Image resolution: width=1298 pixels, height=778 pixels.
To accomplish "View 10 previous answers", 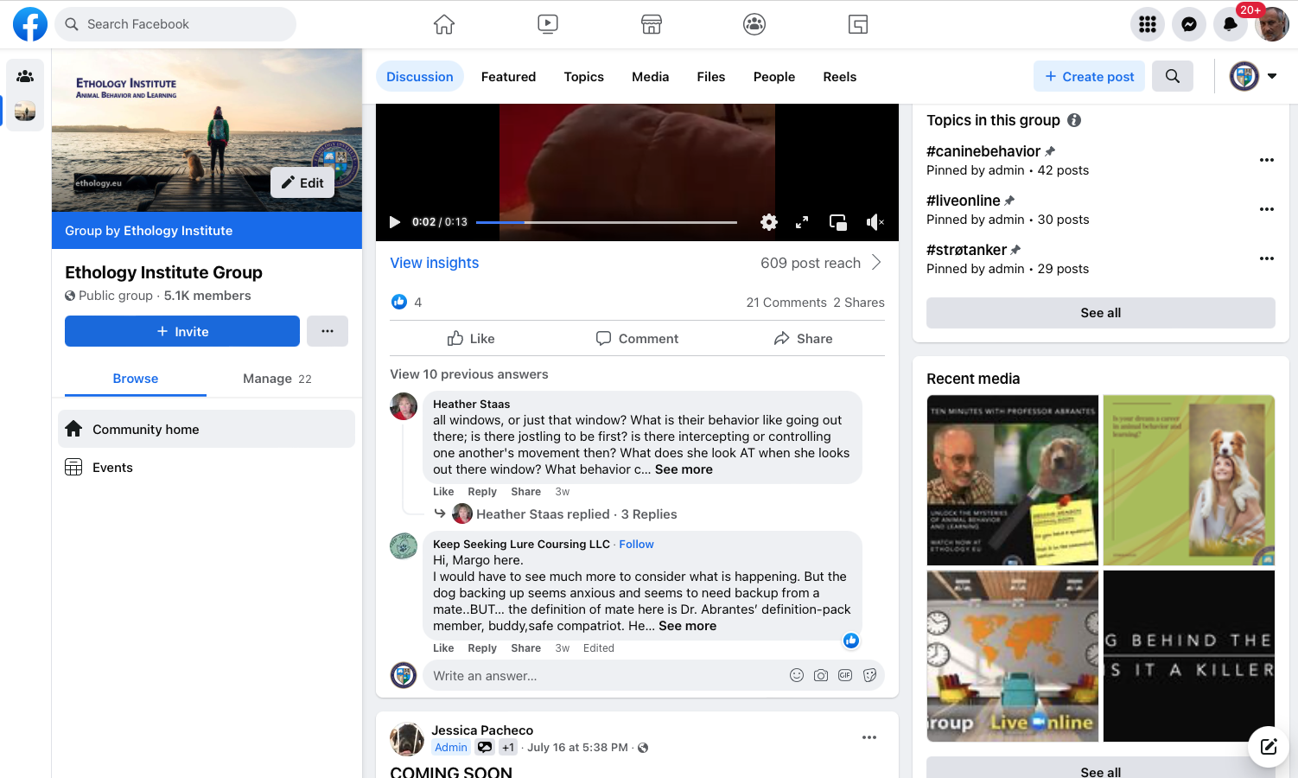I will tap(469, 374).
